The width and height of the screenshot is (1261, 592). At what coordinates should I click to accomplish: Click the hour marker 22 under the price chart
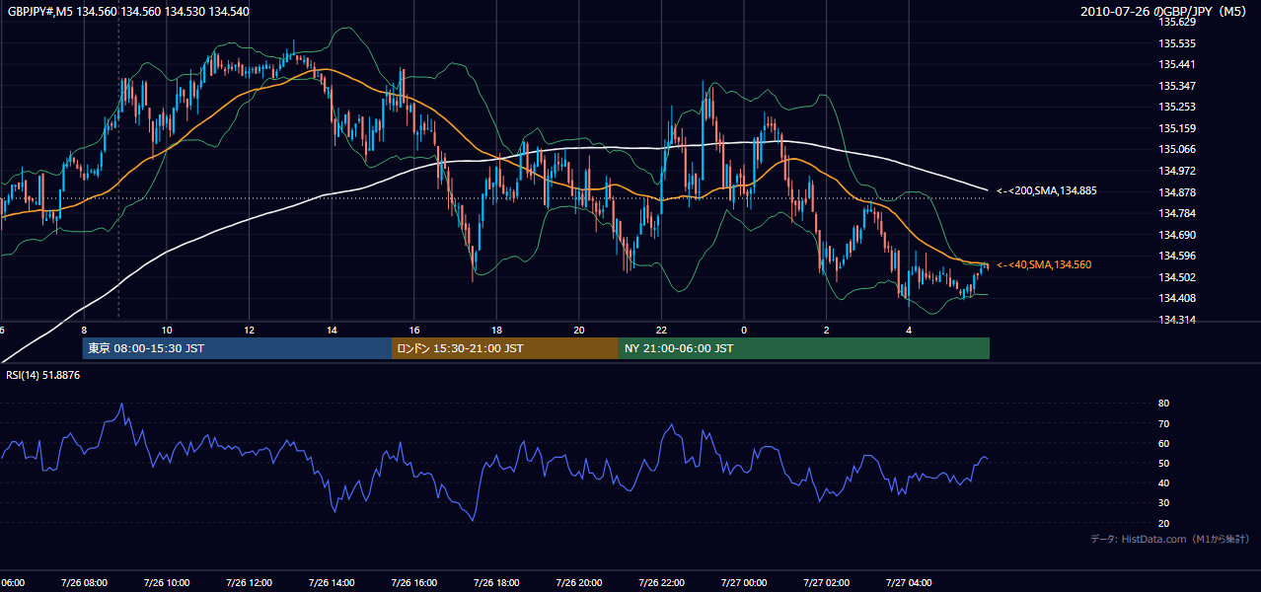(x=662, y=331)
